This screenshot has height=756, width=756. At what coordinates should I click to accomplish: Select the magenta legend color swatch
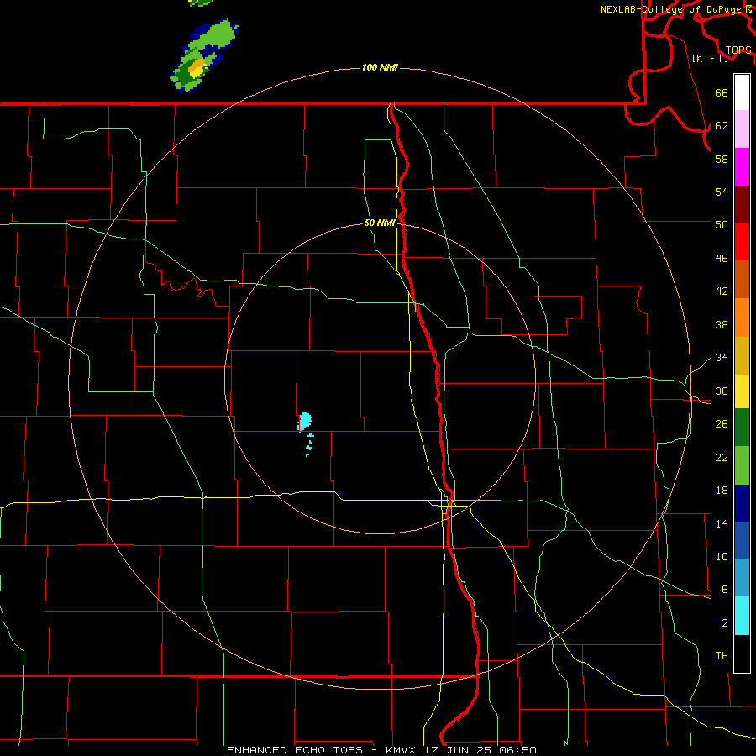(742, 167)
